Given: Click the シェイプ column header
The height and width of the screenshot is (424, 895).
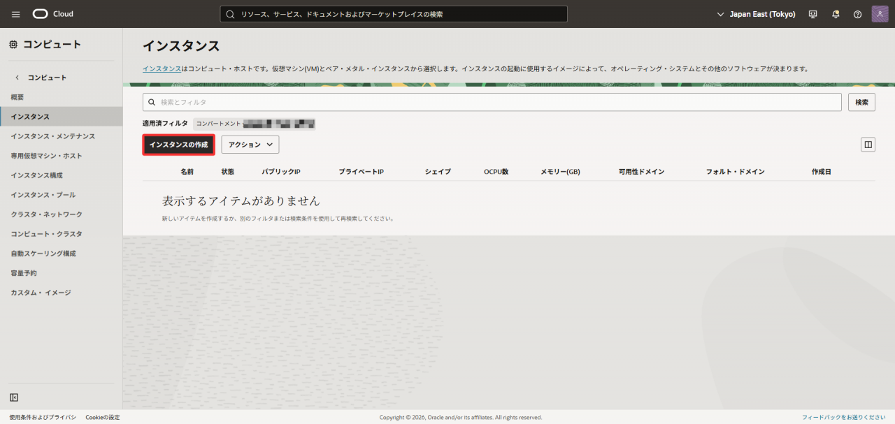Looking at the screenshot, I should tap(438, 172).
